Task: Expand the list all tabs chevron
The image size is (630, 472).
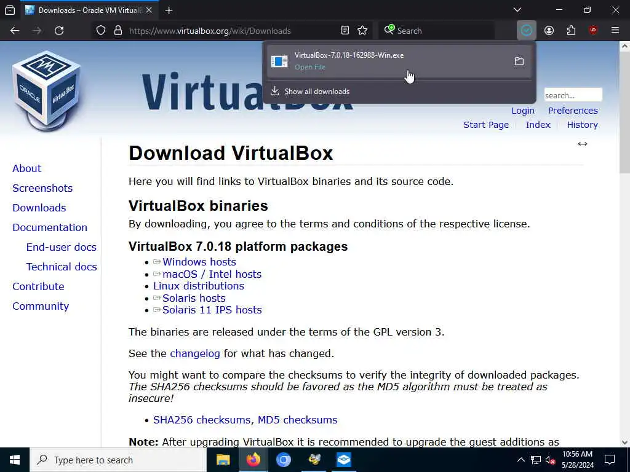Action: tap(517, 10)
